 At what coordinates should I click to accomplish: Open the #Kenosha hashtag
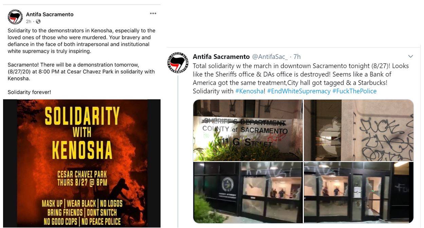click(249, 91)
